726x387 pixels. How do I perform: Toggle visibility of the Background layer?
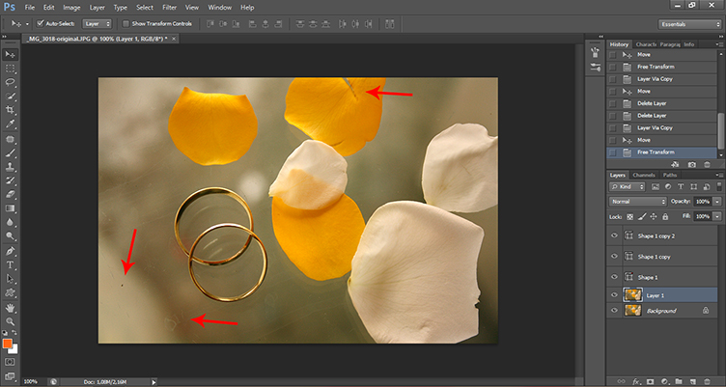[615, 311]
